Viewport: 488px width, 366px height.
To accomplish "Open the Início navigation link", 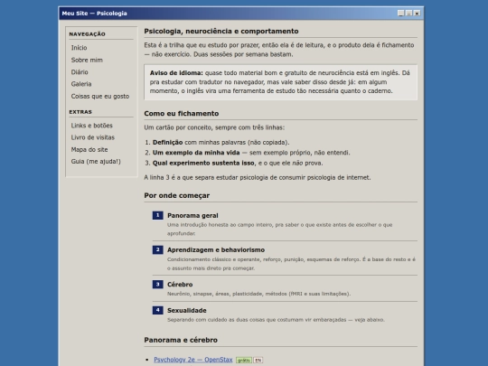I will pos(79,48).
